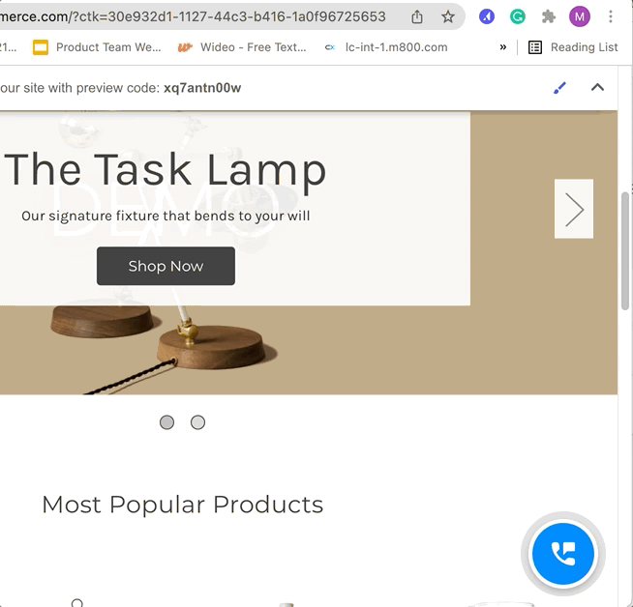Open the blue rocket extension icon
This screenshot has height=607, width=633.
[x=487, y=16]
